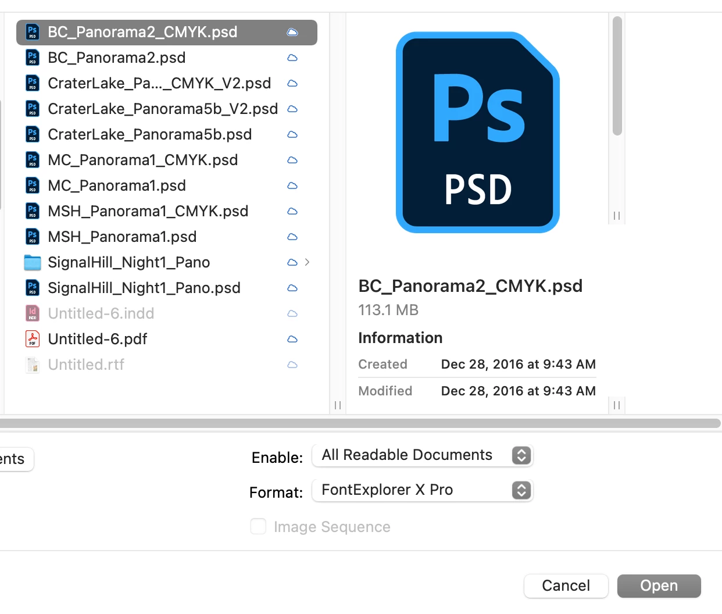Screen dimensions: 722x614
Task: Expand the SignalHill_Night1_Pano folder chevron
Action: tap(307, 262)
